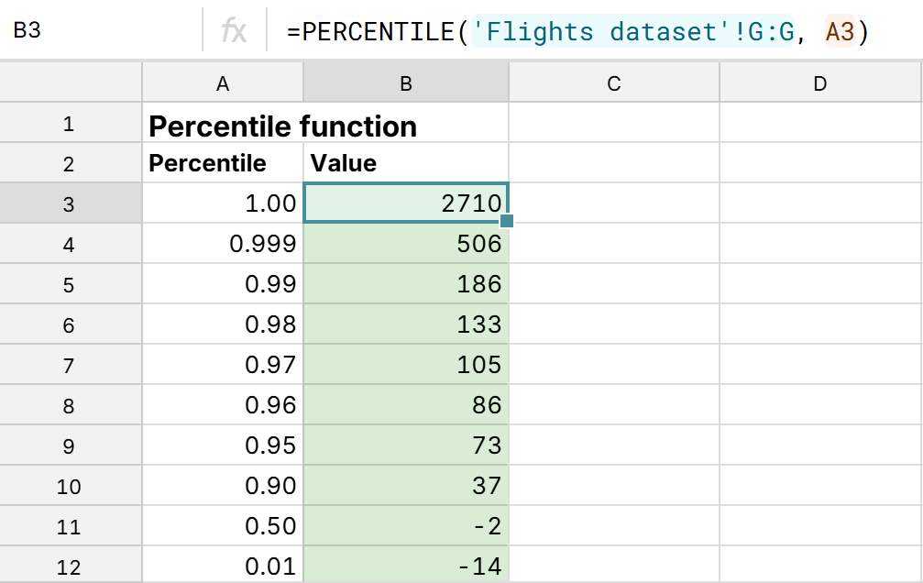Screen dimensions: 923x583
Task: Click the cell containing 2710
Action: click(x=407, y=203)
